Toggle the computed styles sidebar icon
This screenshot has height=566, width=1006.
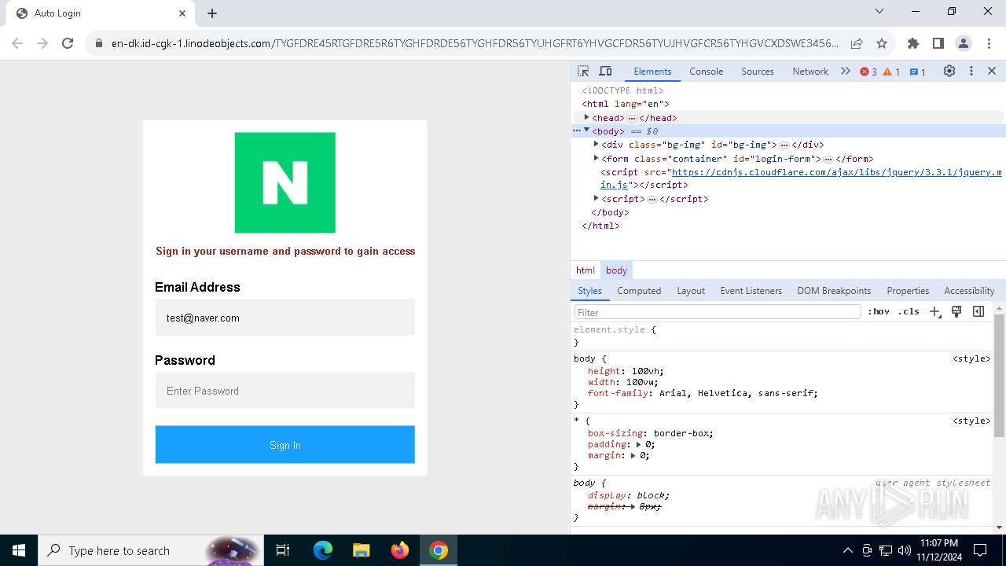[x=978, y=311]
